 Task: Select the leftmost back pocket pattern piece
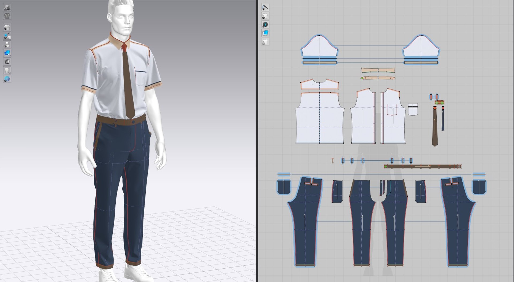click(x=284, y=187)
